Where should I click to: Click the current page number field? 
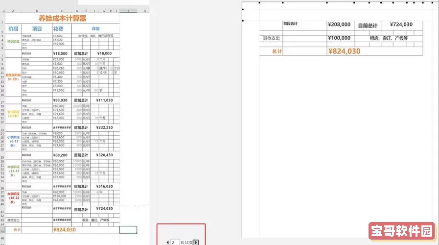pos(175,242)
